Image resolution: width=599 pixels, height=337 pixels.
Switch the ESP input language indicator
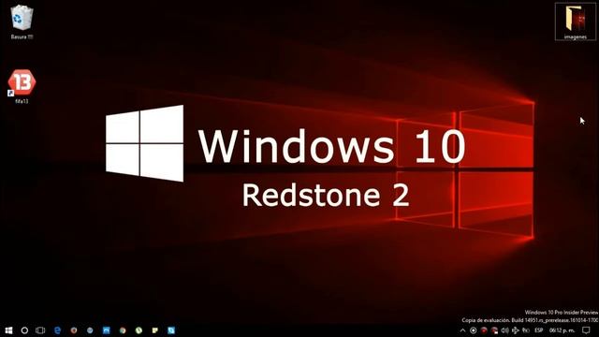click(x=539, y=330)
